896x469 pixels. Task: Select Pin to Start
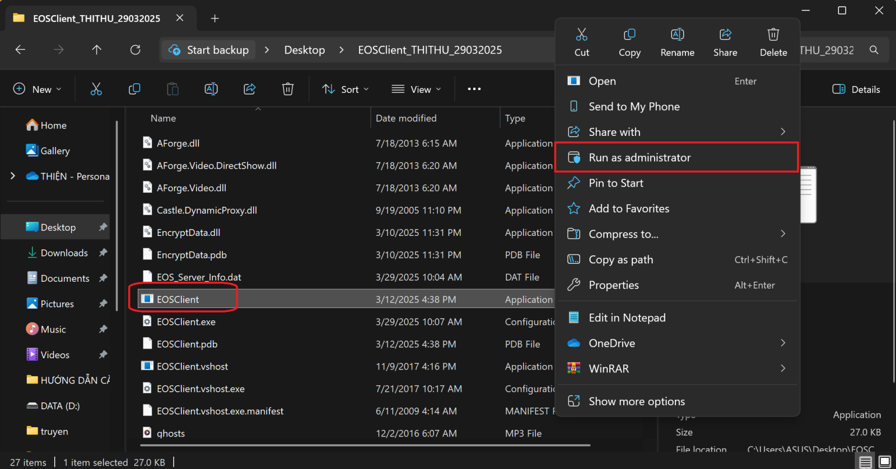(677, 183)
